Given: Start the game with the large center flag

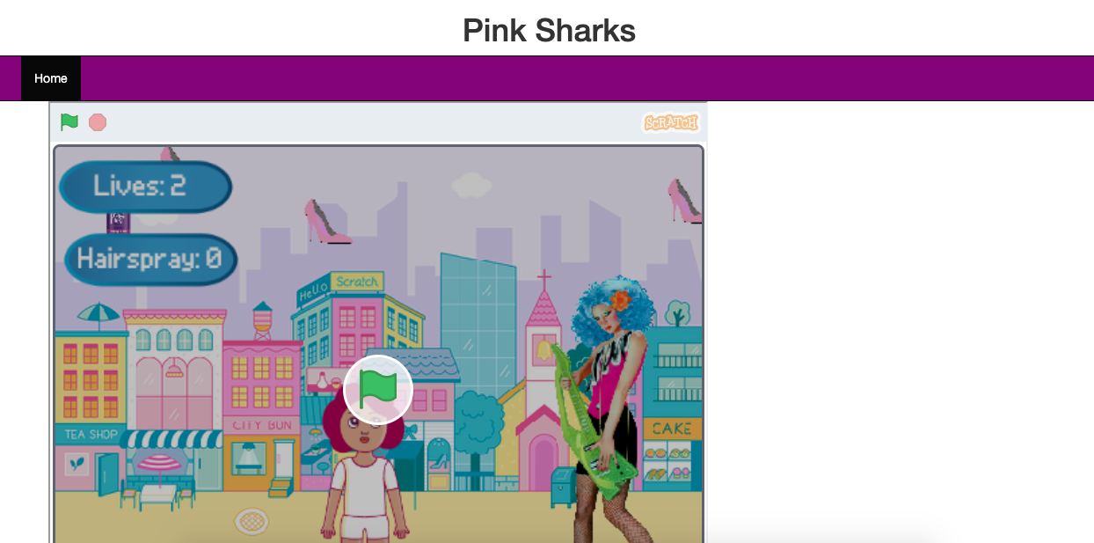Looking at the screenshot, I should (x=378, y=390).
